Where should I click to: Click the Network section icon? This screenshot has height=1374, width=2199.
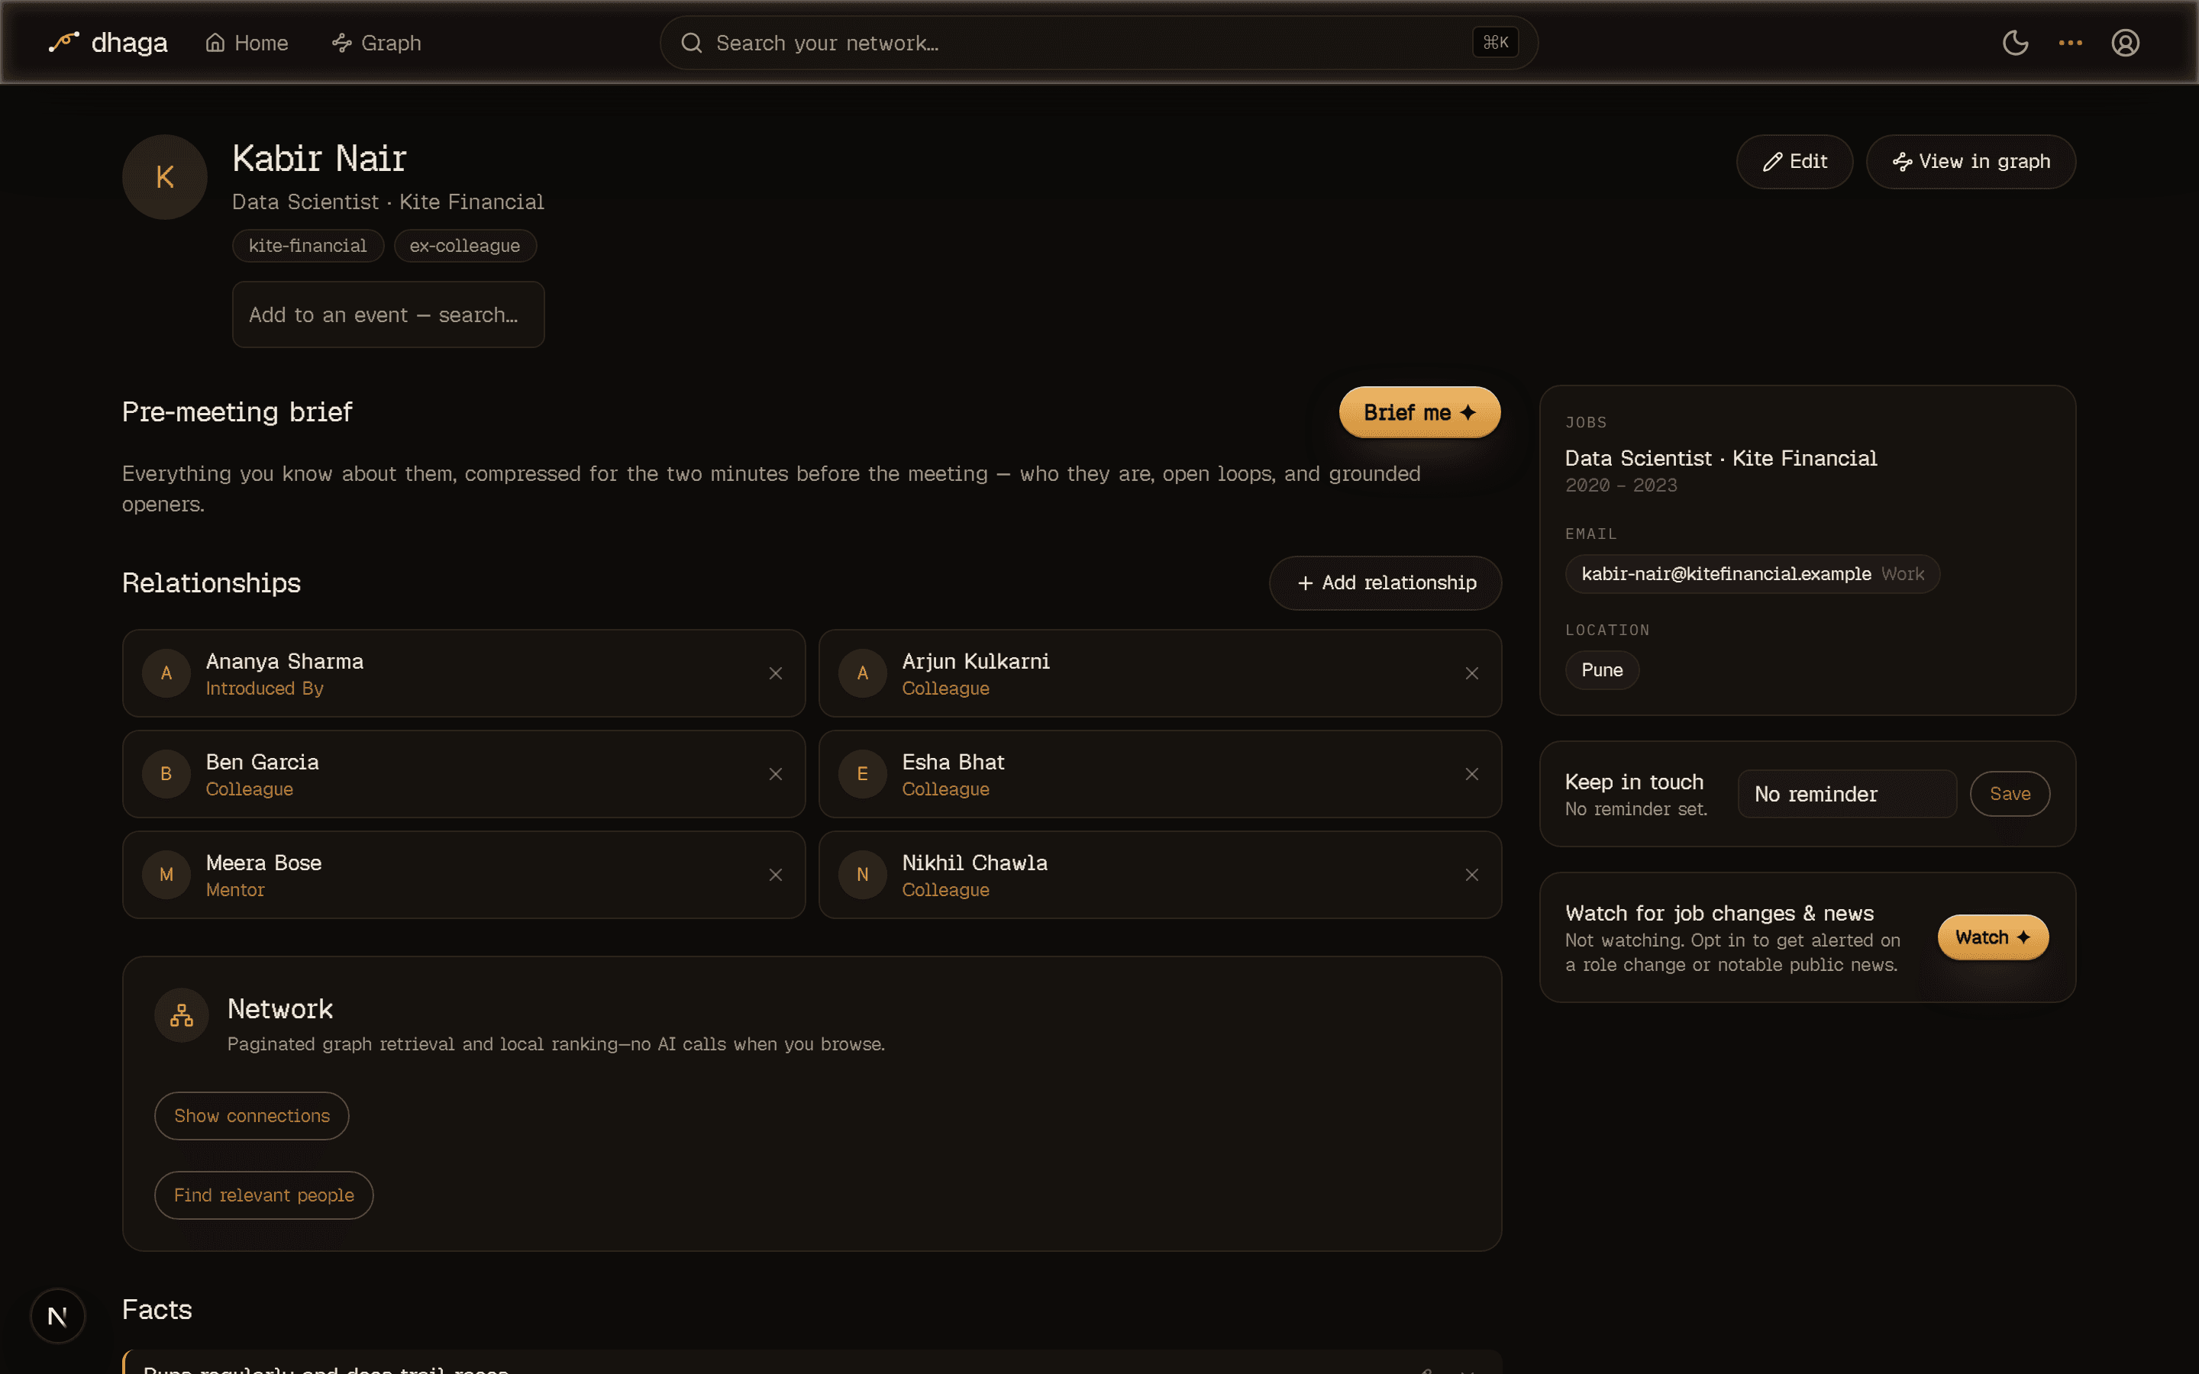tap(182, 1015)
